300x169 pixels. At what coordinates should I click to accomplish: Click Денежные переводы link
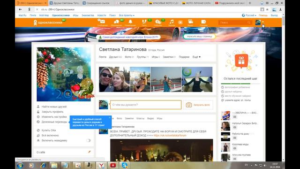[x=54, y=122]
